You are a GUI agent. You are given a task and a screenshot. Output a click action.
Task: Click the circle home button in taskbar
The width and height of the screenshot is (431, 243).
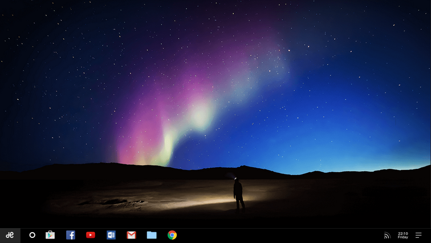32,235
